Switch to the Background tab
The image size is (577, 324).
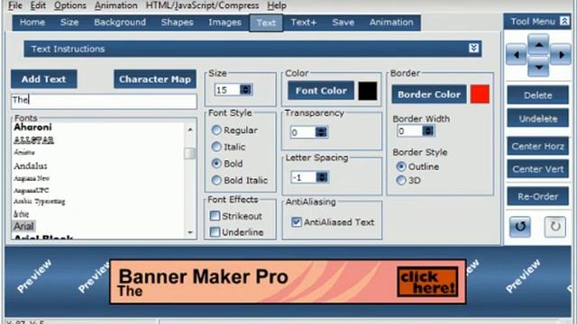120,22
